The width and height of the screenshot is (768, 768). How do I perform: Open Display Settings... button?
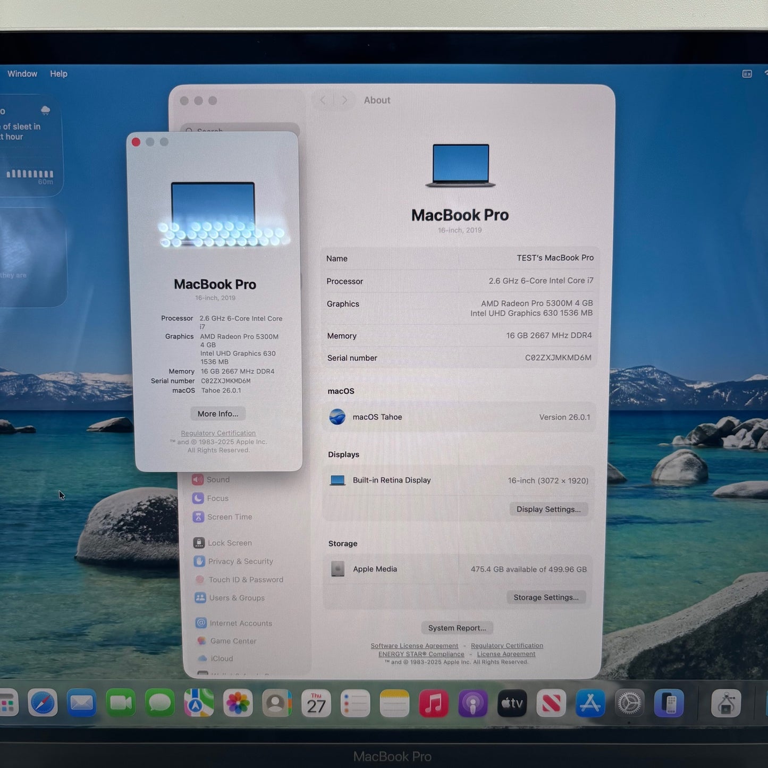(548, 509)
